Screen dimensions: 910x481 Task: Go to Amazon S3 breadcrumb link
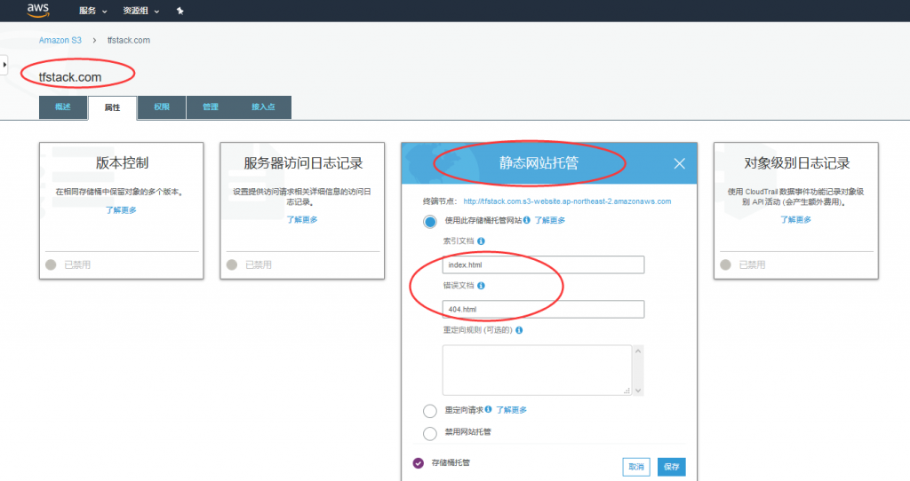point(60,40)
